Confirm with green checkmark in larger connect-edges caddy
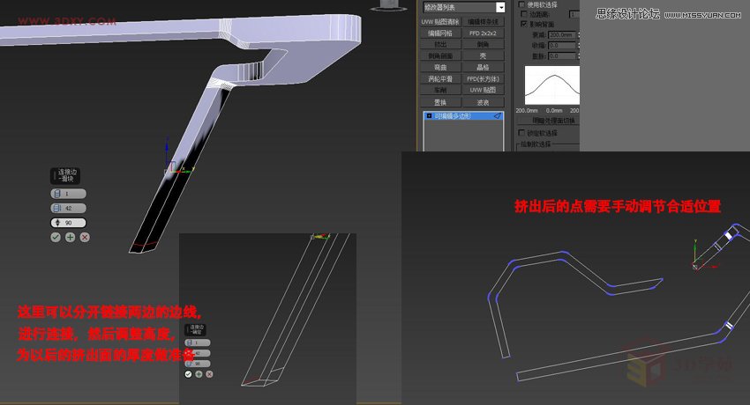The image size is (750, 405). coord(56,237)
